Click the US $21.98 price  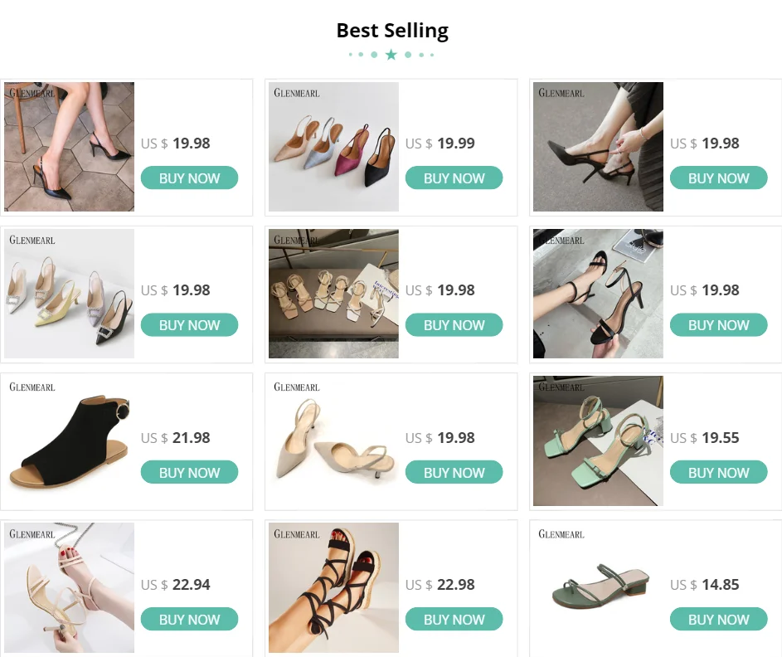point(176,438)
